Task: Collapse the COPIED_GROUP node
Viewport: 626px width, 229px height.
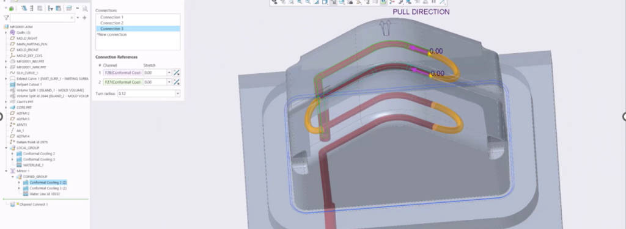Action: [x=12, y=176]
